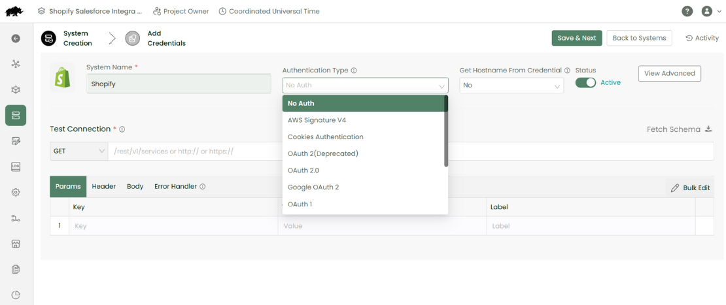Screen dimensions: 726x305
Task: Click the Project Owner label
Action: coord(186,11)
